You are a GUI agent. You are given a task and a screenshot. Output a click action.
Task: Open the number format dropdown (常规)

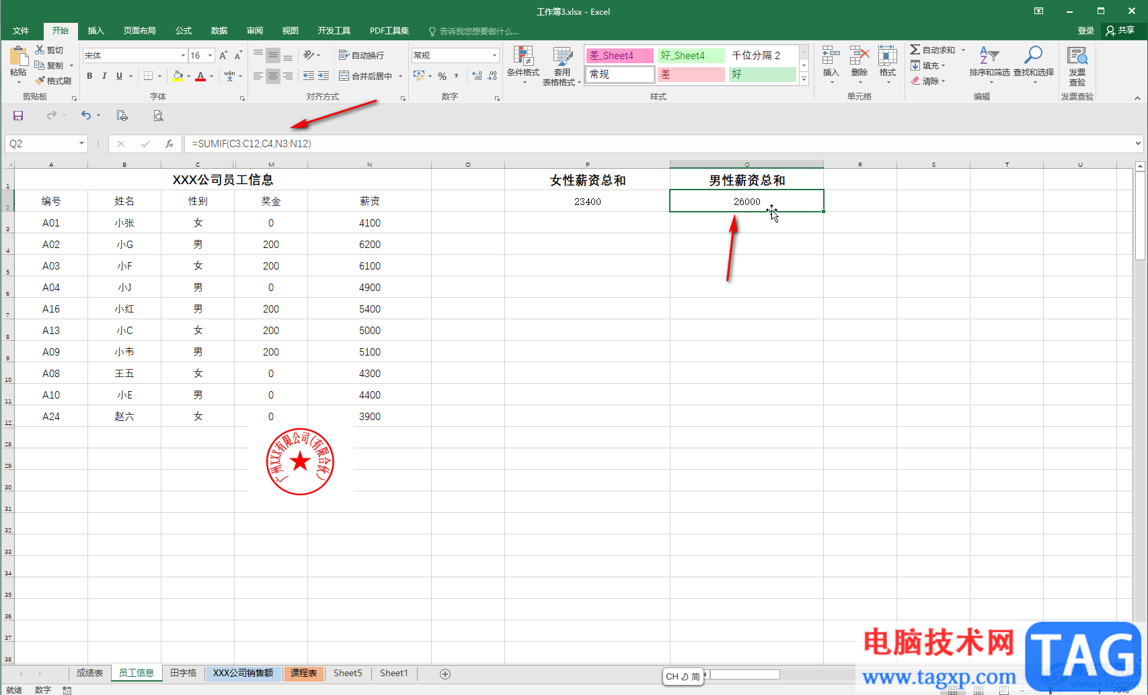(x=494, y=55)
